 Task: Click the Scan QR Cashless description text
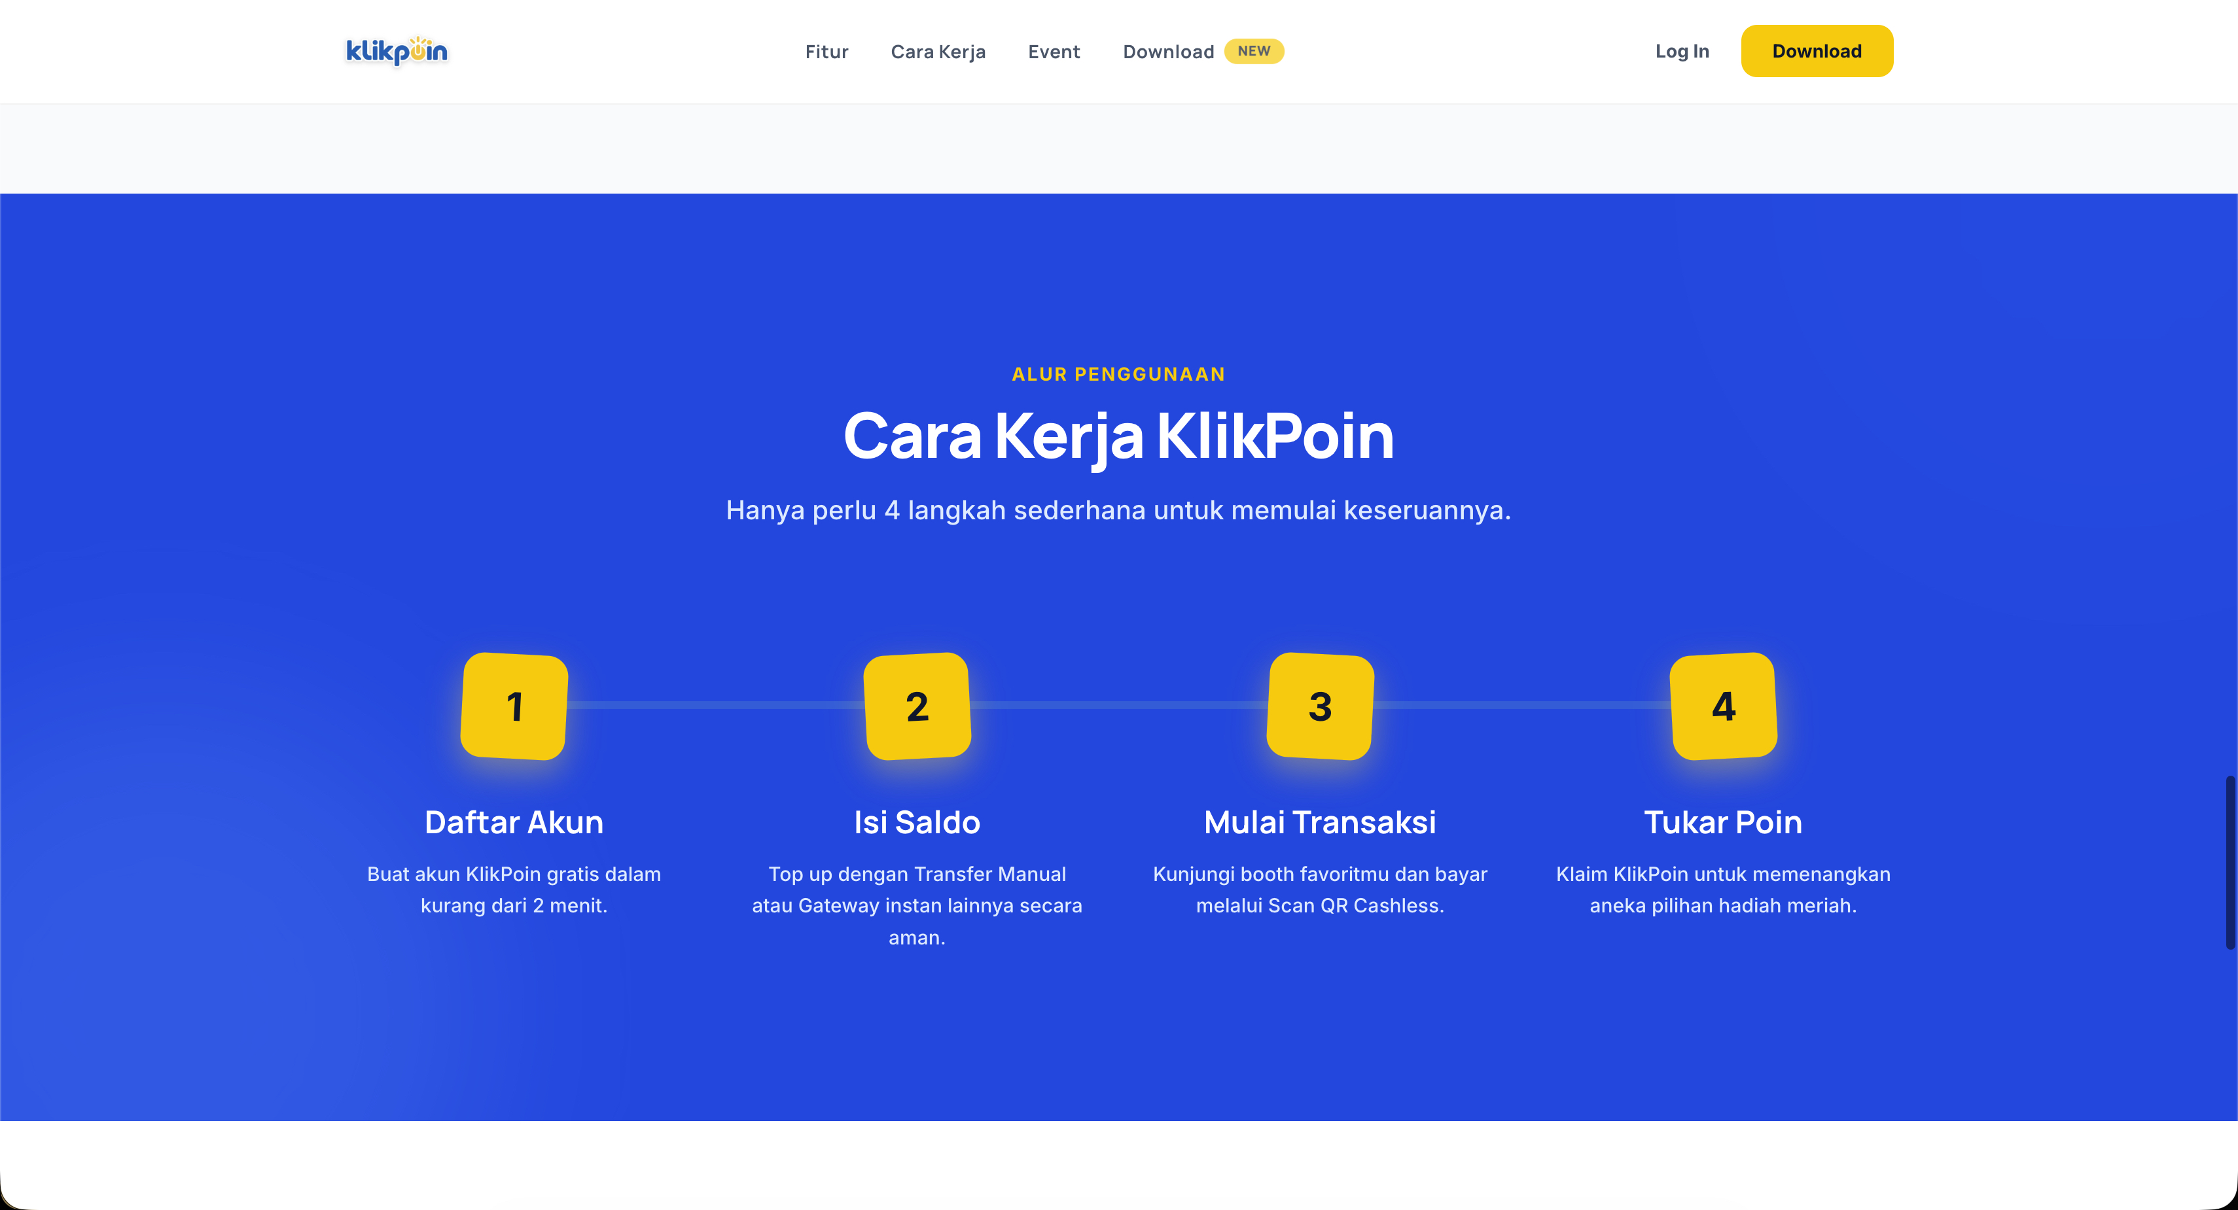point(1321,890)
